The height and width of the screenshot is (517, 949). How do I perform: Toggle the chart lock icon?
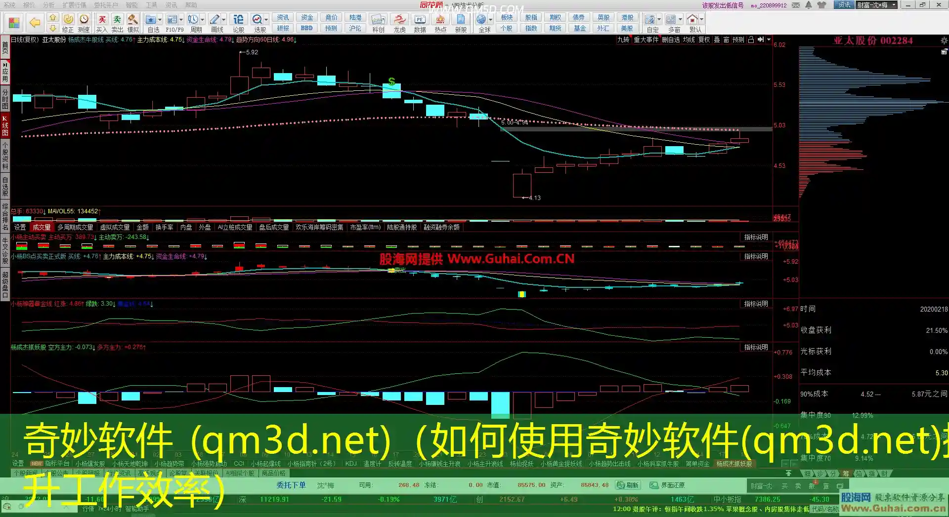coord(751,40)
